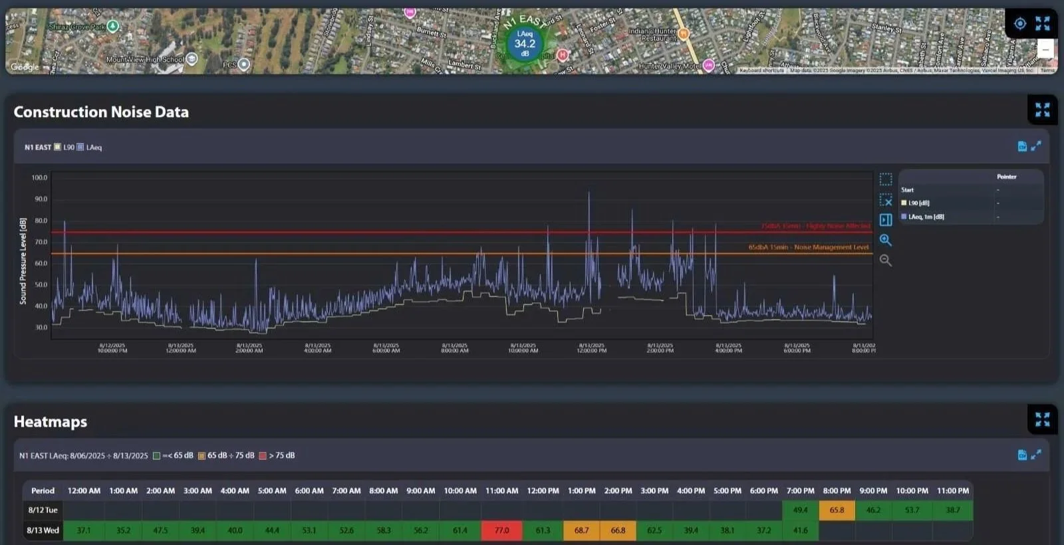
Task: Open the Google logo link on the map
Action: pyautogui.click(x=25, y=67)
